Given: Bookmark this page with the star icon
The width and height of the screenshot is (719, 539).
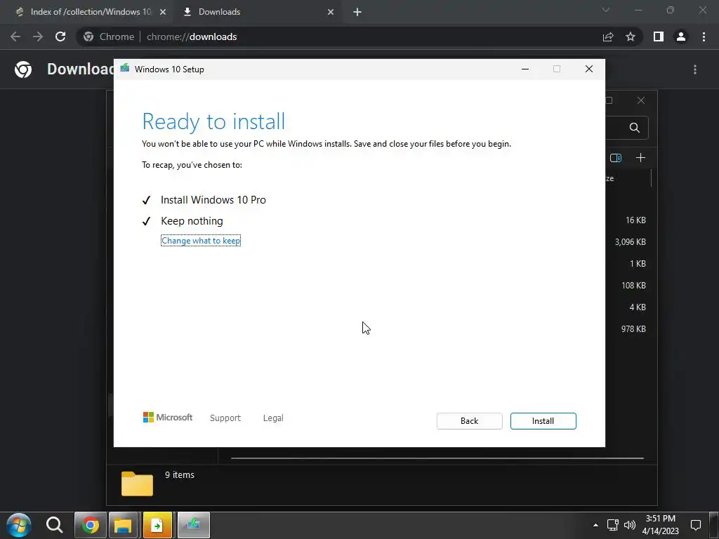Looking at the screenshot, I should pyautogui.click(x=631, y=36).
